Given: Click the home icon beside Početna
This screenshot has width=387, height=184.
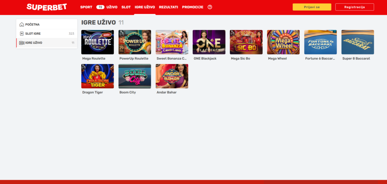Looking at the screenshot, I should point(22,25).
